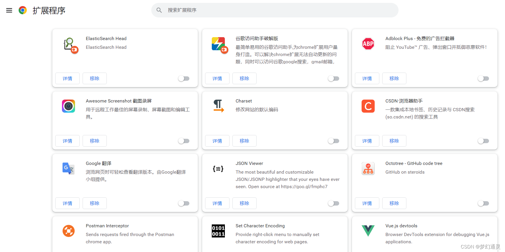Click the Octotree extension icon

tap(368, 169)
